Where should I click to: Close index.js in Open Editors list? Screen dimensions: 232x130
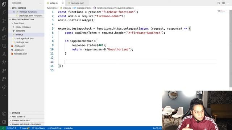point(14,12)
